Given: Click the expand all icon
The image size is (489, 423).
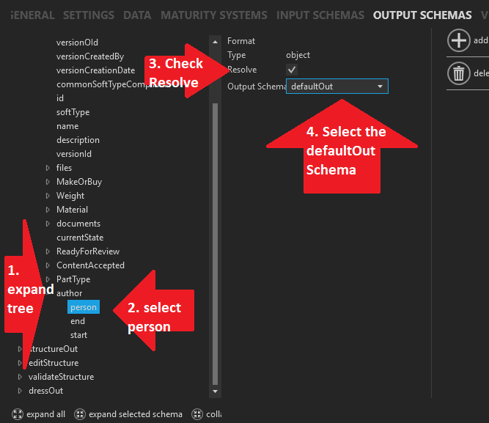Looking at the screenshot, I should (x=18, y=414).
